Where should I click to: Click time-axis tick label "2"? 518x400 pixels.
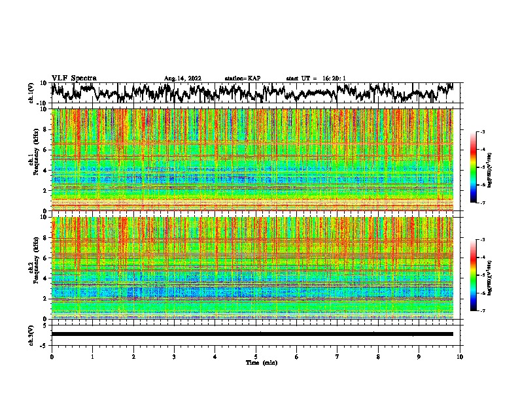click(133, 357)
